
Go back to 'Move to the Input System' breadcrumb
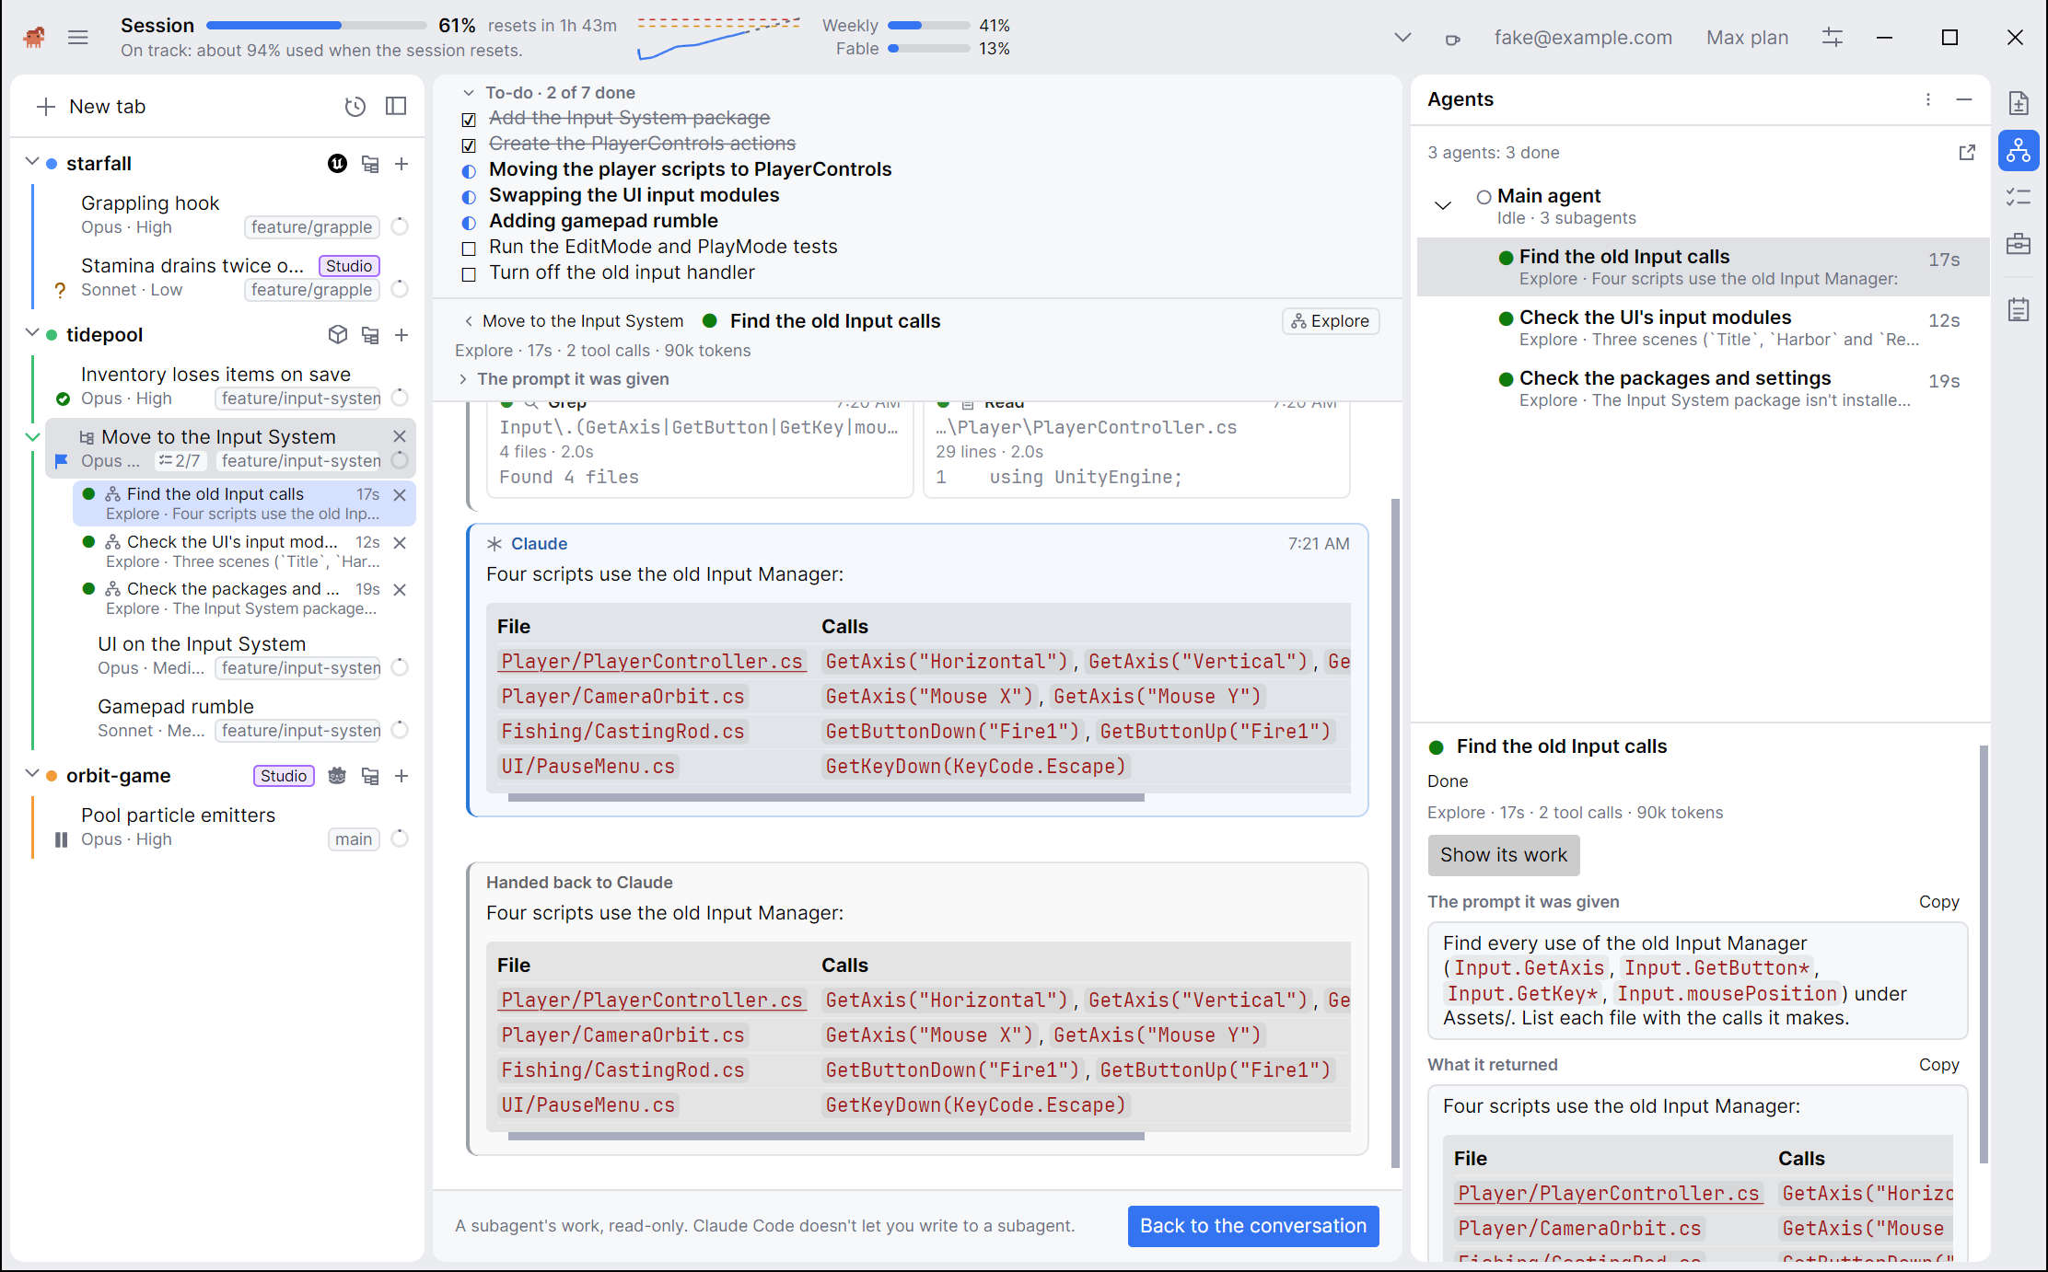pos(573,321)
